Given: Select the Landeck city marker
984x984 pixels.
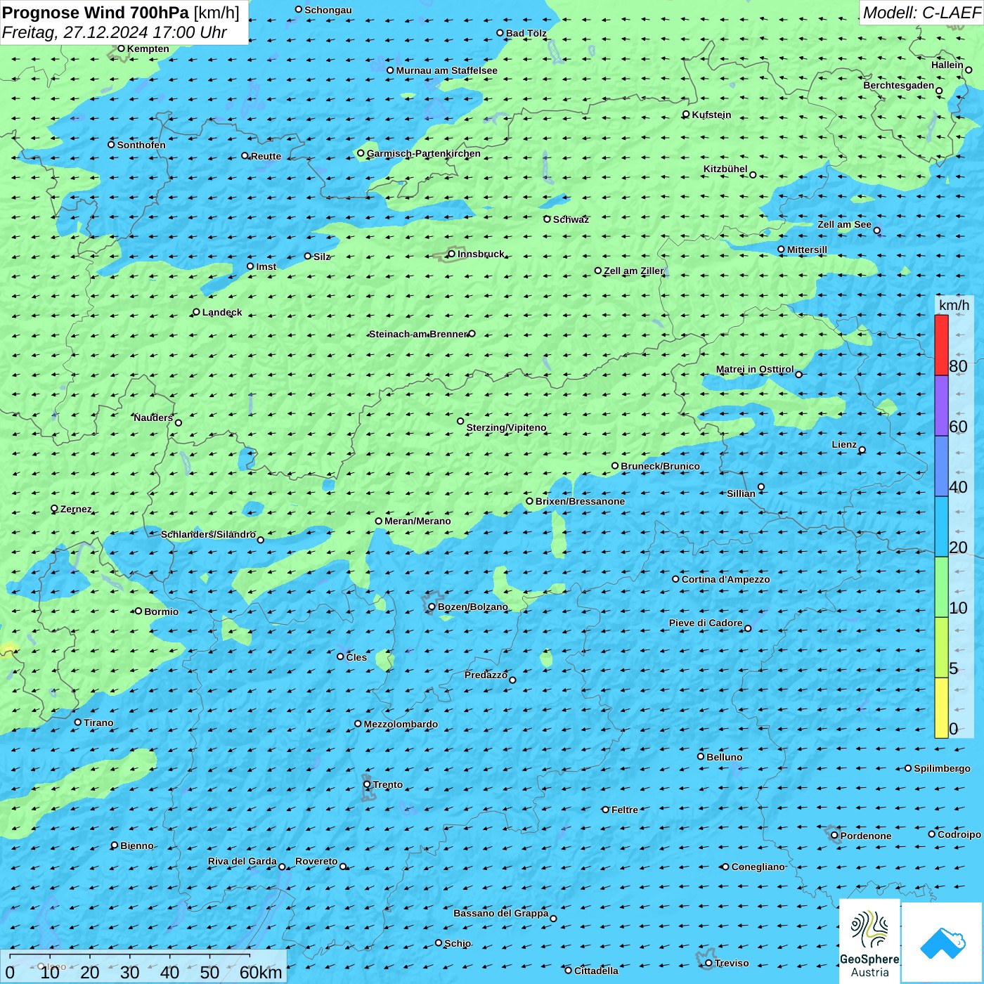Looking at the screenshot, I should click(x=196, y=312).
